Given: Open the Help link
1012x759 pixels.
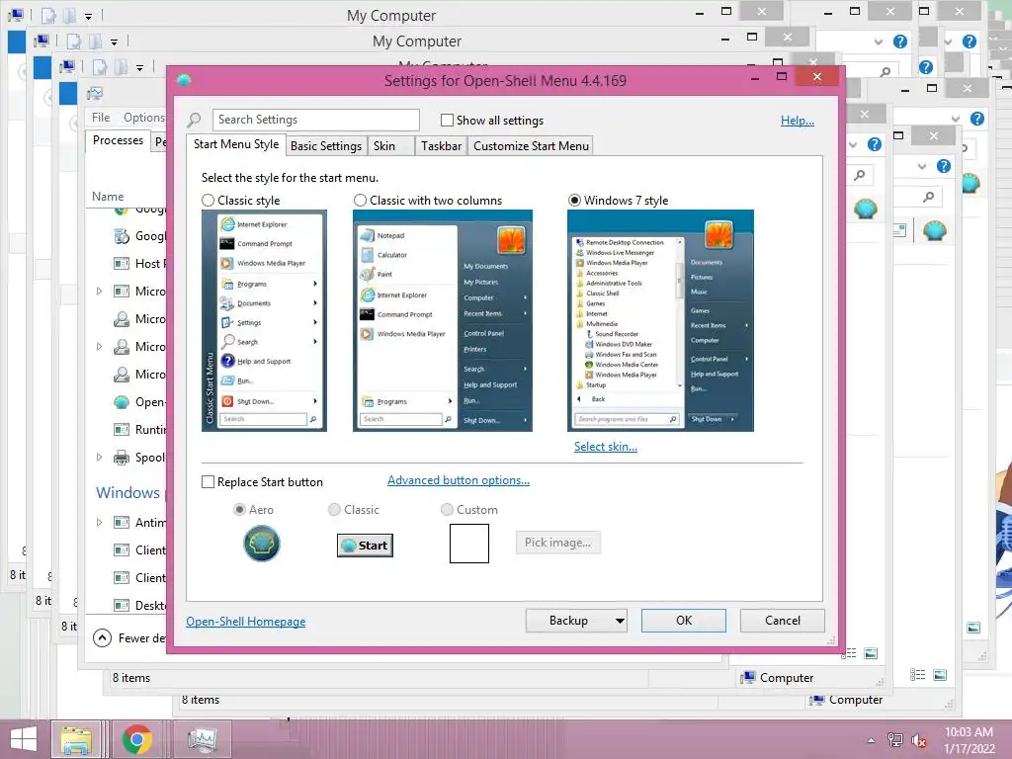Looking at the screenshot, I should tap(798, 121).
